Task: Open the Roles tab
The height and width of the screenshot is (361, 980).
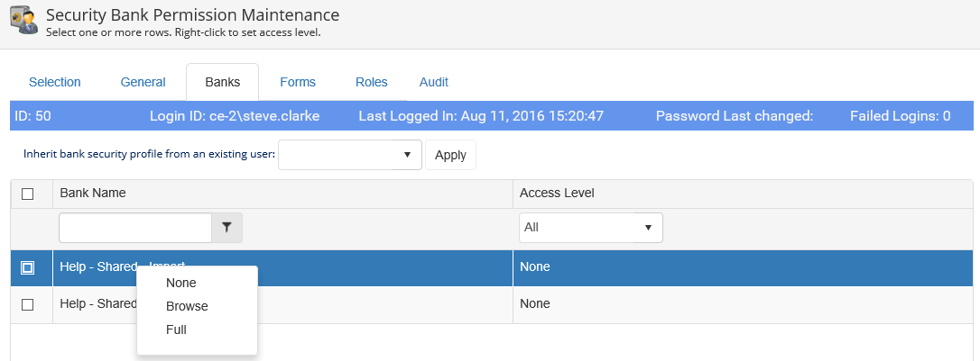Action: click(x=371, y=82)
